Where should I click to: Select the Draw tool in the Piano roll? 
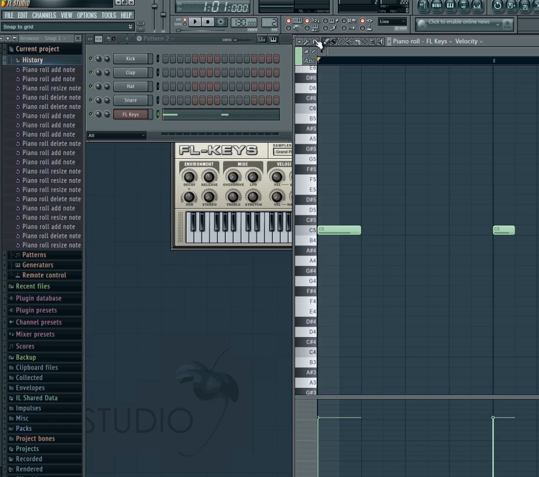click(x=325, y=41)
